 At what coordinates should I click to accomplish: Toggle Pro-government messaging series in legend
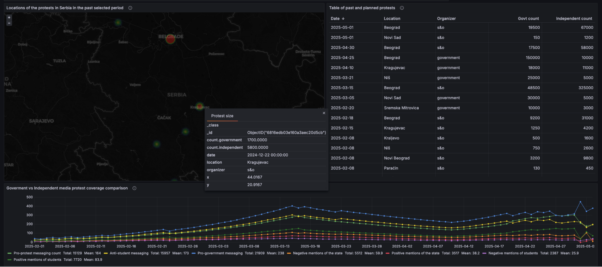click(x=220, y=253)
